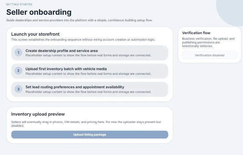
Task: Click the placeholder text under step 1
Action: click(88, 55)
